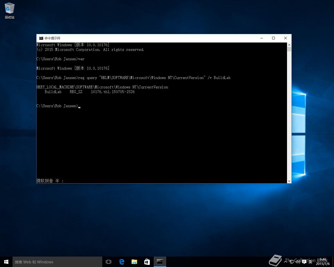
Task: Click the HKEY_LOCAL_MACHINE registry path output line
Action: pos(102,87)
